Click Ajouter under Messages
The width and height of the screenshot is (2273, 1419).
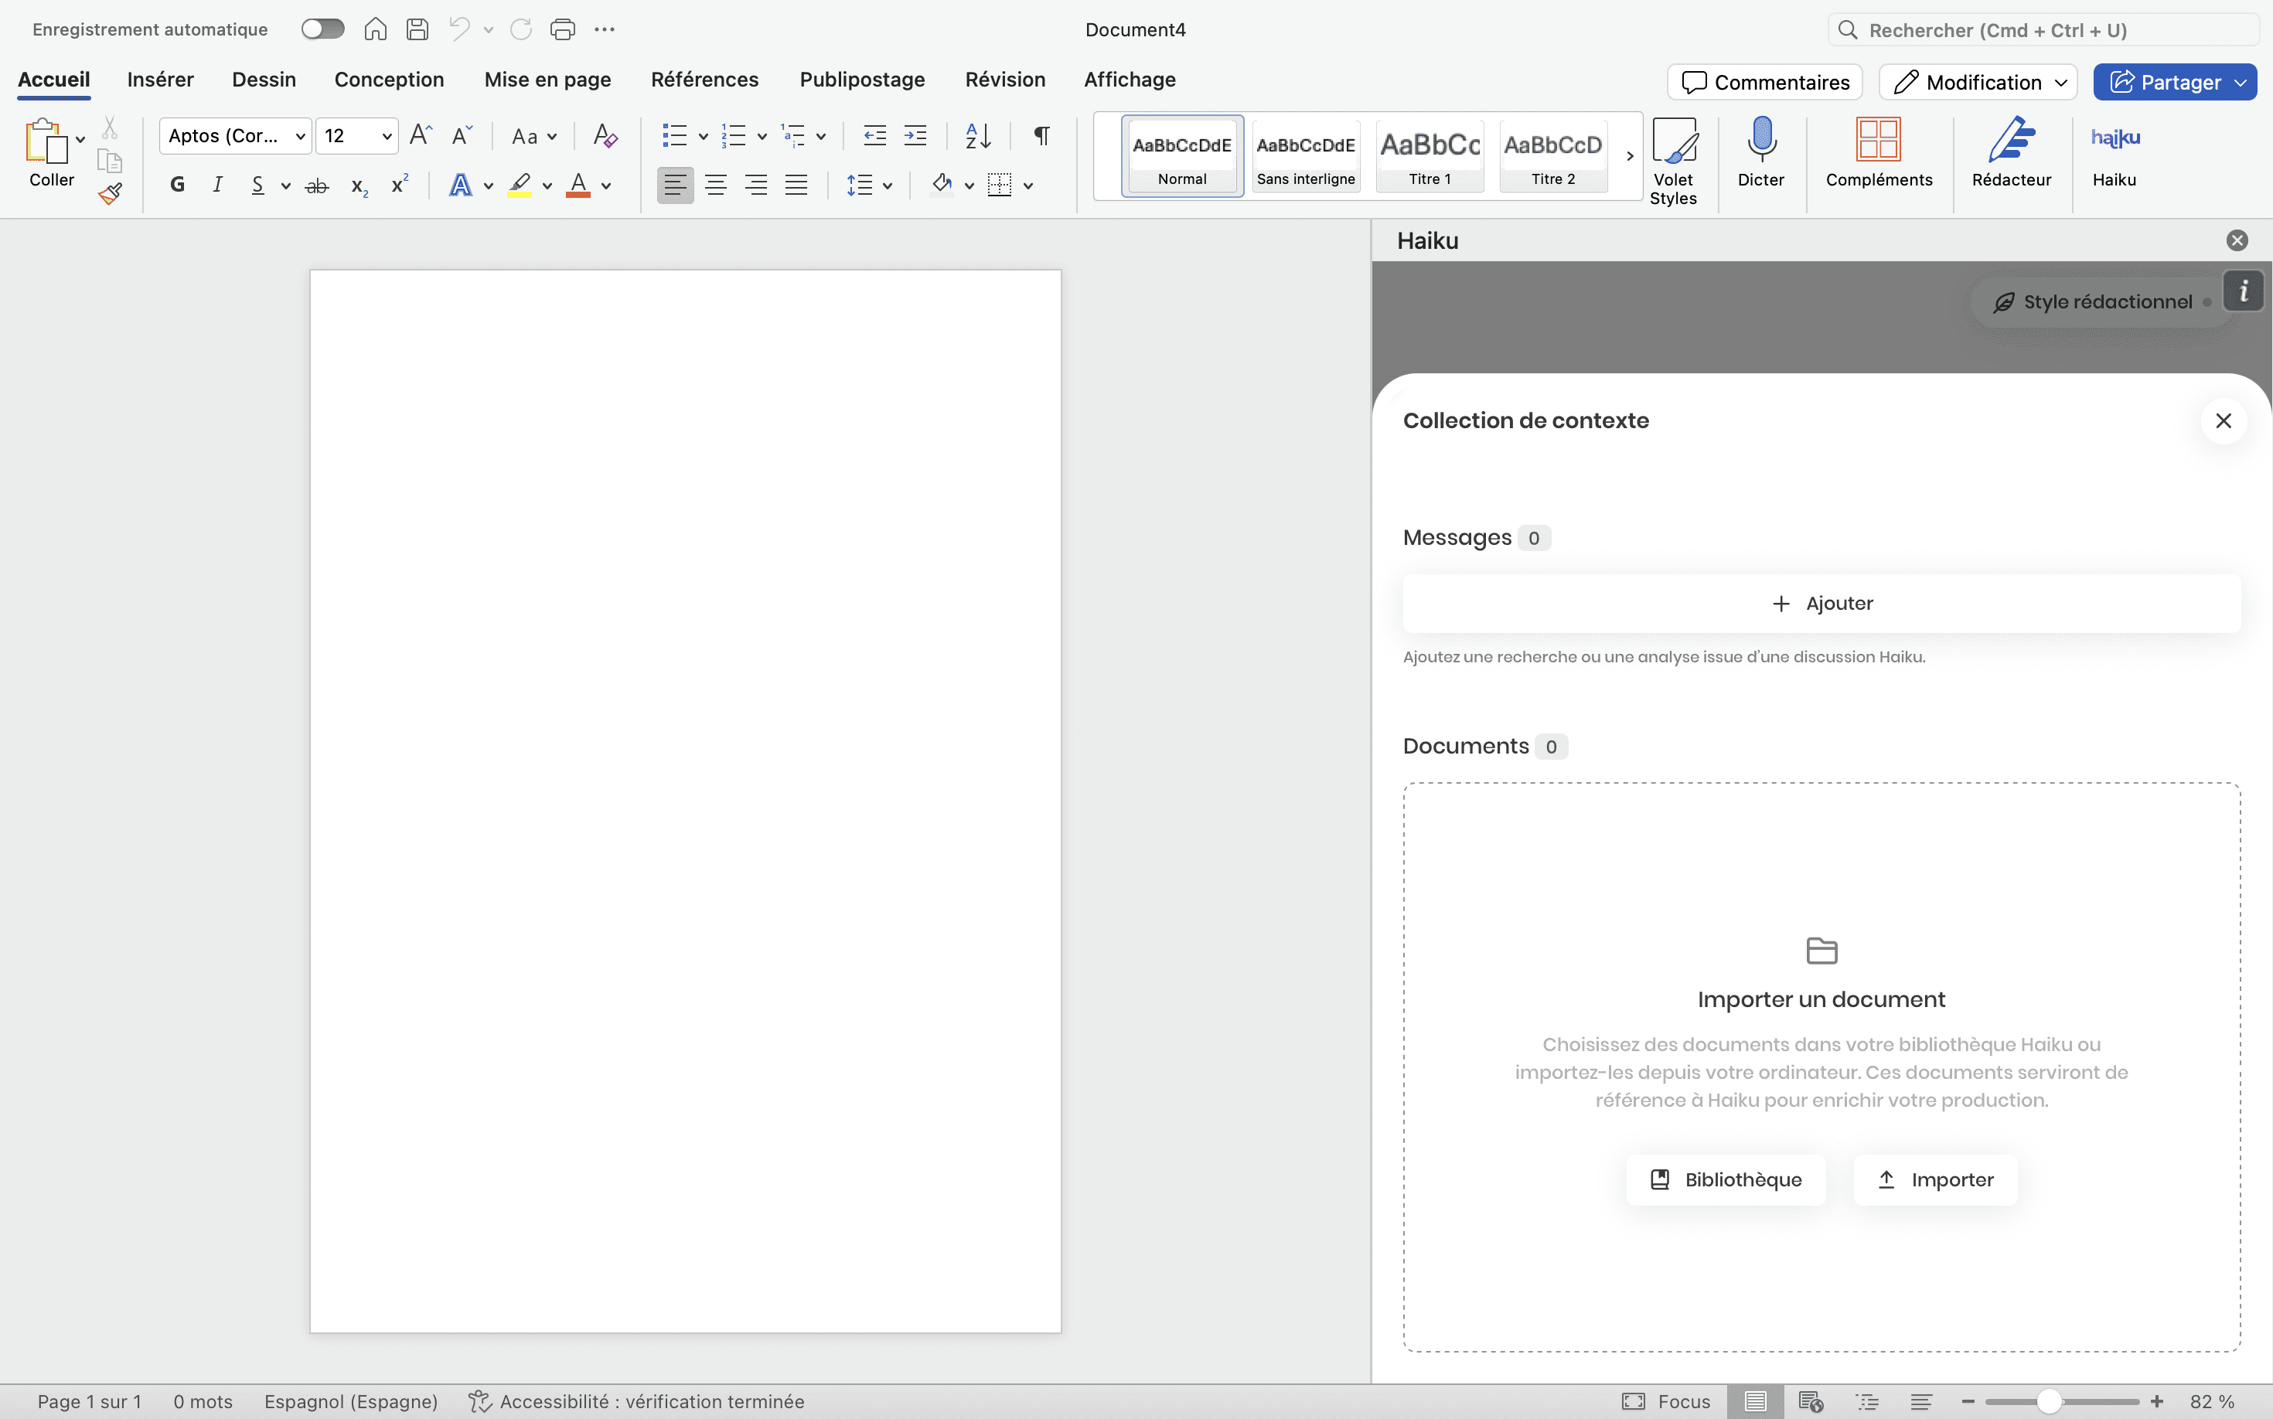pyautogui.click(x=1821, y=604)
